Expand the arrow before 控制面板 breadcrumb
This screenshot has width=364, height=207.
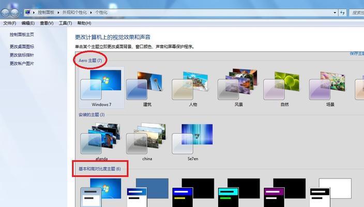coord(34,12)
